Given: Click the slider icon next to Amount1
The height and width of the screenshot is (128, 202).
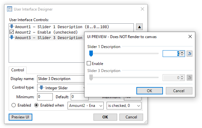Looking at the screenshot, I should pyautogui.click(x=12, y=27).
